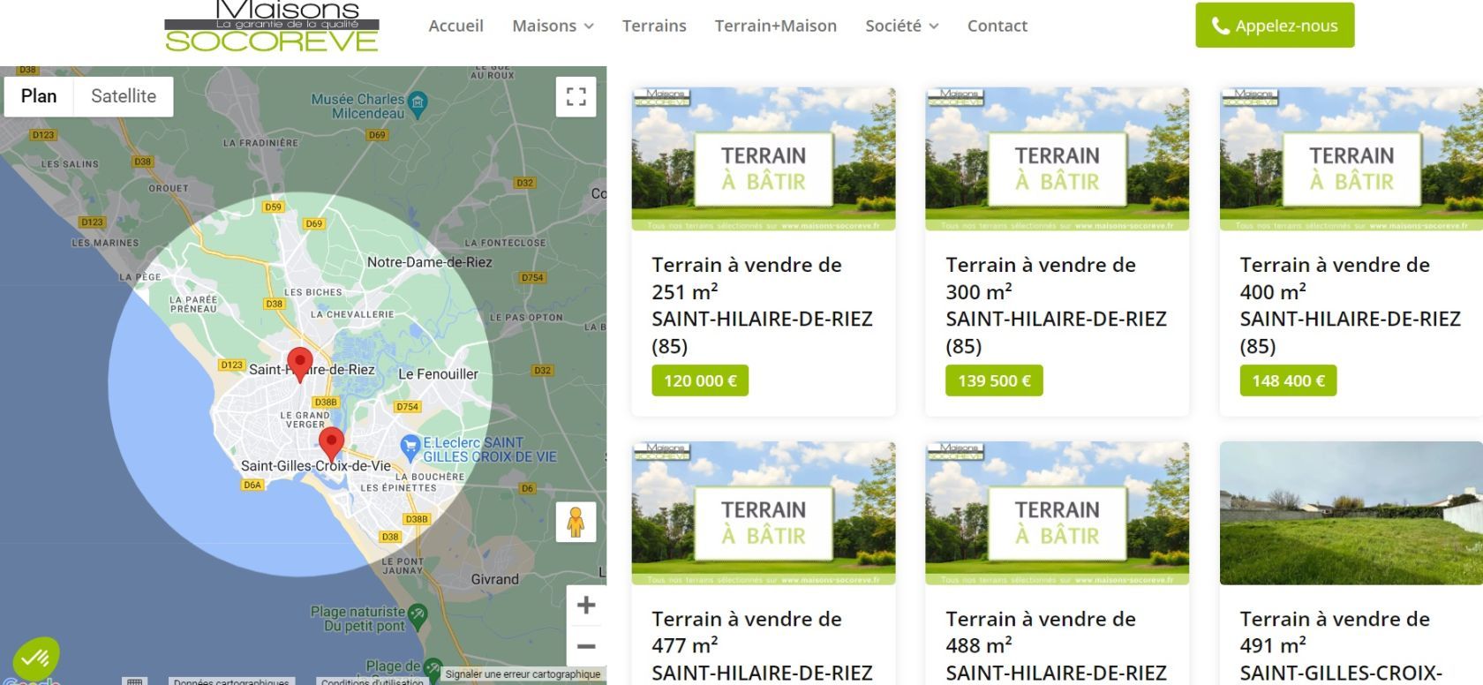
Task: Click the 120 000 € price tag
Action: click(x=700, y=380)
